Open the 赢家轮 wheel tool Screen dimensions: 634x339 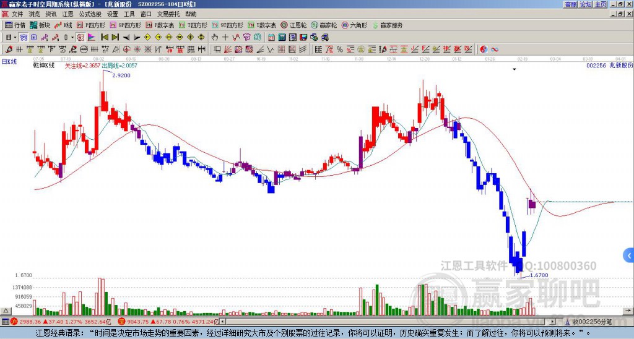(324, 25)
